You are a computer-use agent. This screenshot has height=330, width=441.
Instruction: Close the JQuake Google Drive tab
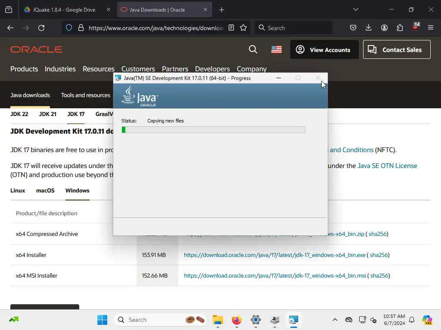coord(109,10)
